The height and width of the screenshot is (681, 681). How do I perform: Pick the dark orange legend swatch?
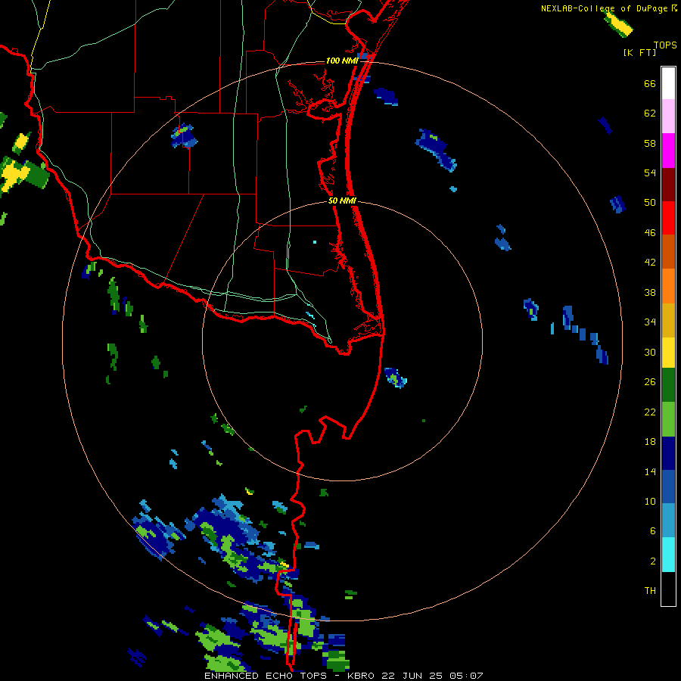point(668,251)
